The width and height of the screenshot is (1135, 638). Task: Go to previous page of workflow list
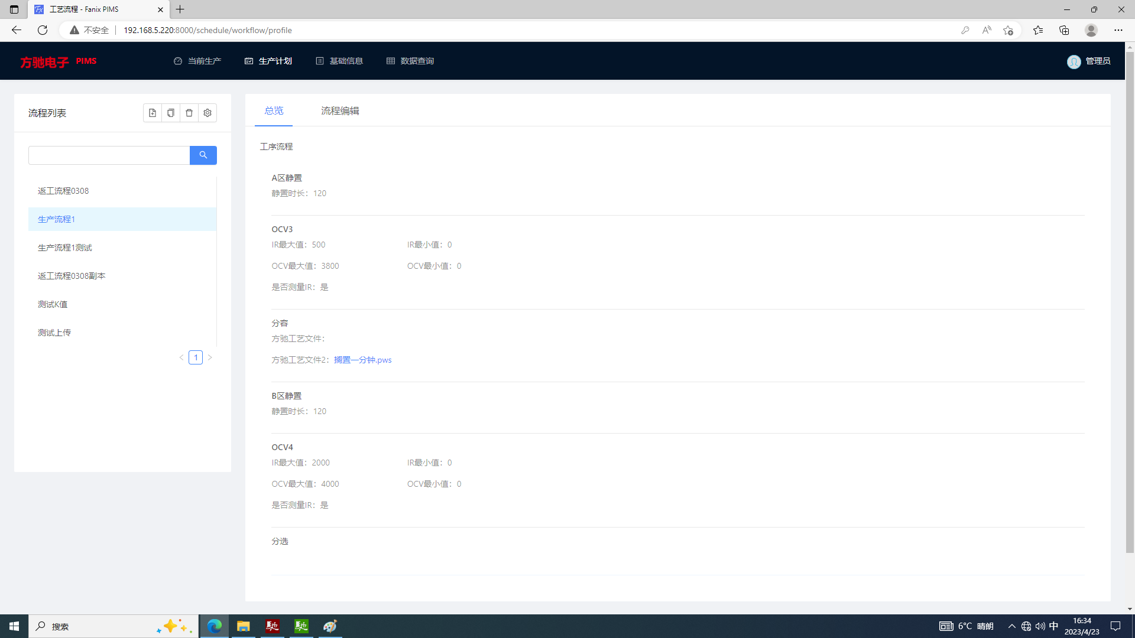[x=181, y=357]
